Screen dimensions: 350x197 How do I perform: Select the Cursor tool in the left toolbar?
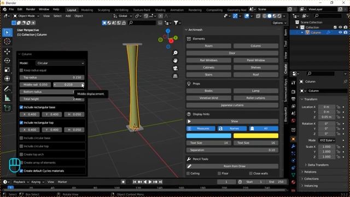click(7, 42)
